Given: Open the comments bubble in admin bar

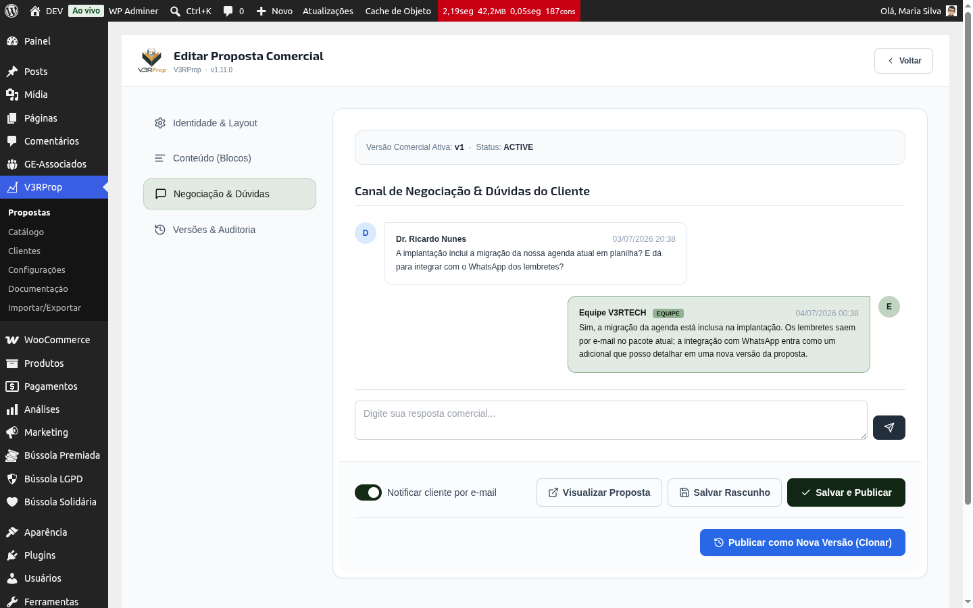Looking at the screenshot, I should pos(228,11).
